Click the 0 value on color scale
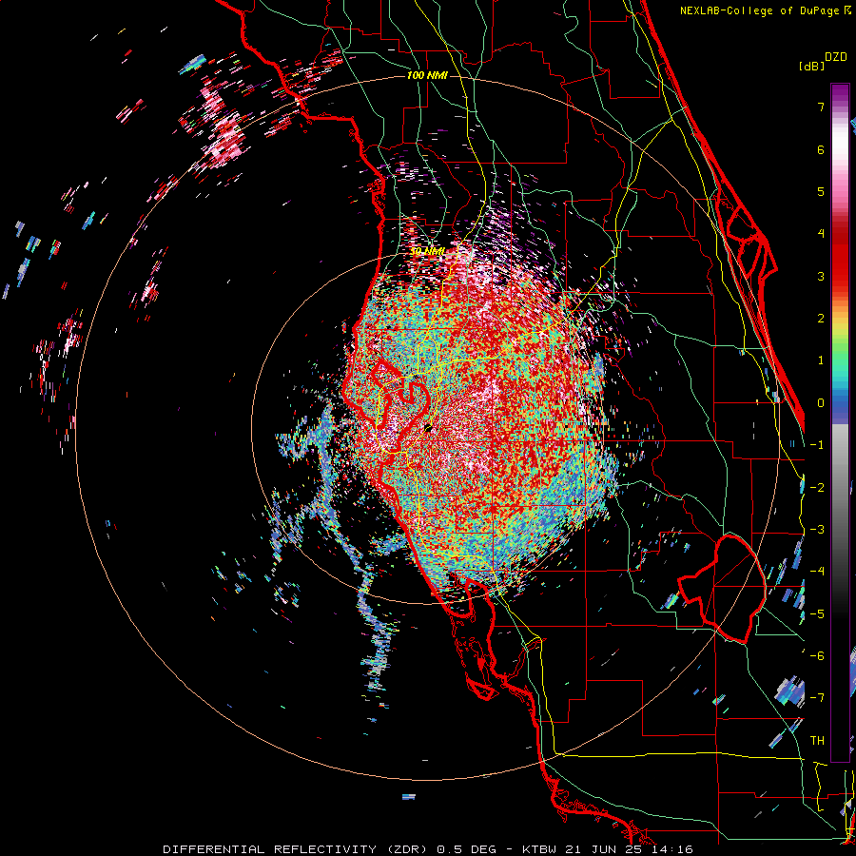This screenshot has height=856, width=856. click(821, 403)
